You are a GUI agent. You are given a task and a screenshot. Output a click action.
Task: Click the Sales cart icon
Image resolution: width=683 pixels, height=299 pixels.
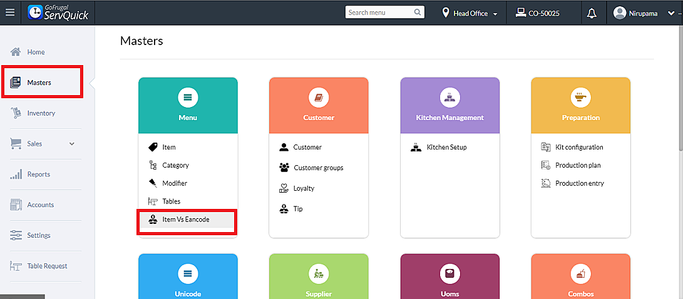[16, 144]
